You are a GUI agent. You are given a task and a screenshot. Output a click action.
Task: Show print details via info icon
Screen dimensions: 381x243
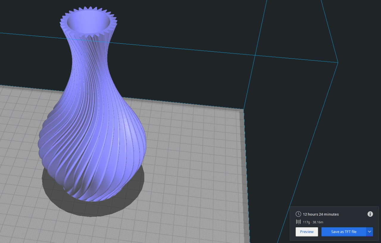[x=370, y=214]
